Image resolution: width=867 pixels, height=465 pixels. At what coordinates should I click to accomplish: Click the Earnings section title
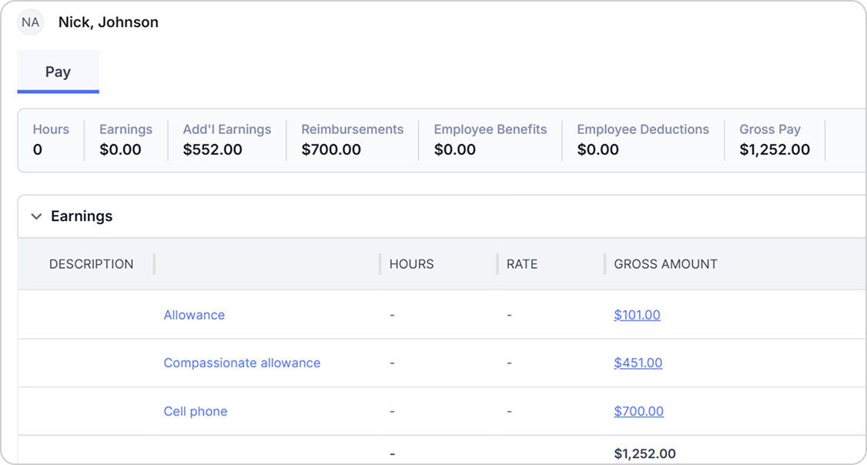82,216
